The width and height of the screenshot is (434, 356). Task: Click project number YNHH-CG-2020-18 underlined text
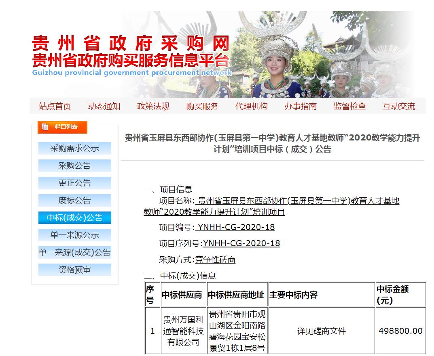(x=235, y=227)
